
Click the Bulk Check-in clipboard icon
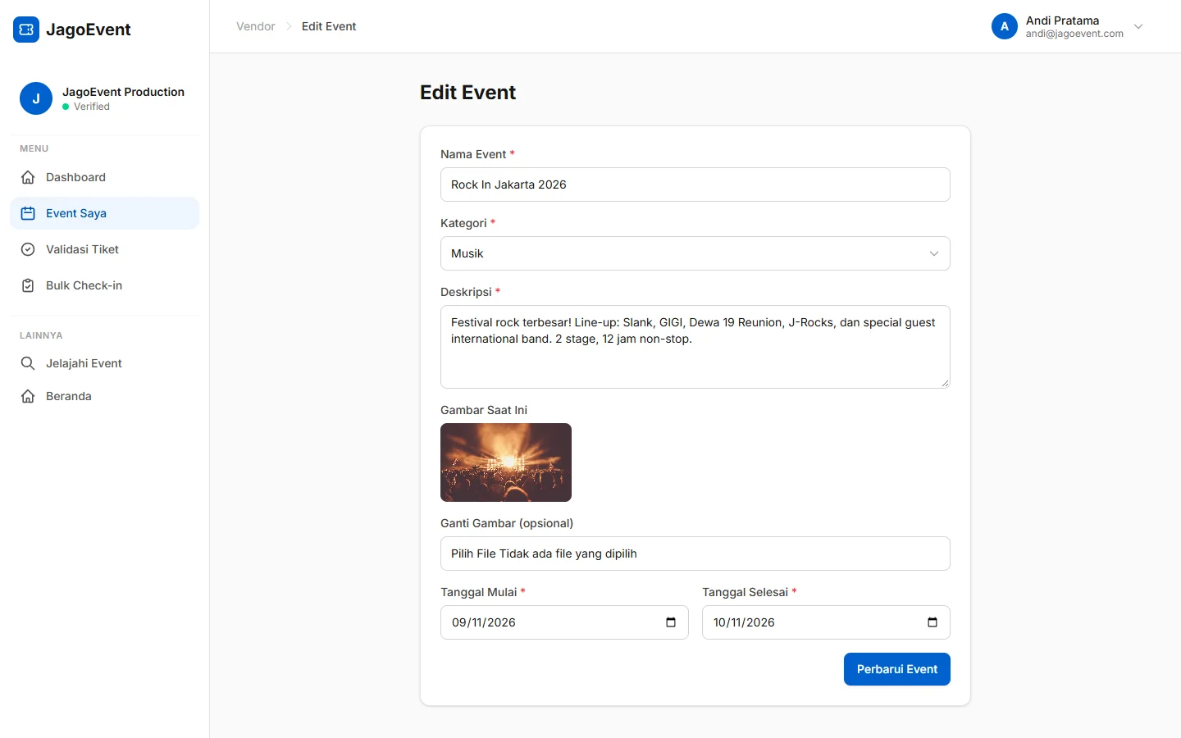point(28,285)
